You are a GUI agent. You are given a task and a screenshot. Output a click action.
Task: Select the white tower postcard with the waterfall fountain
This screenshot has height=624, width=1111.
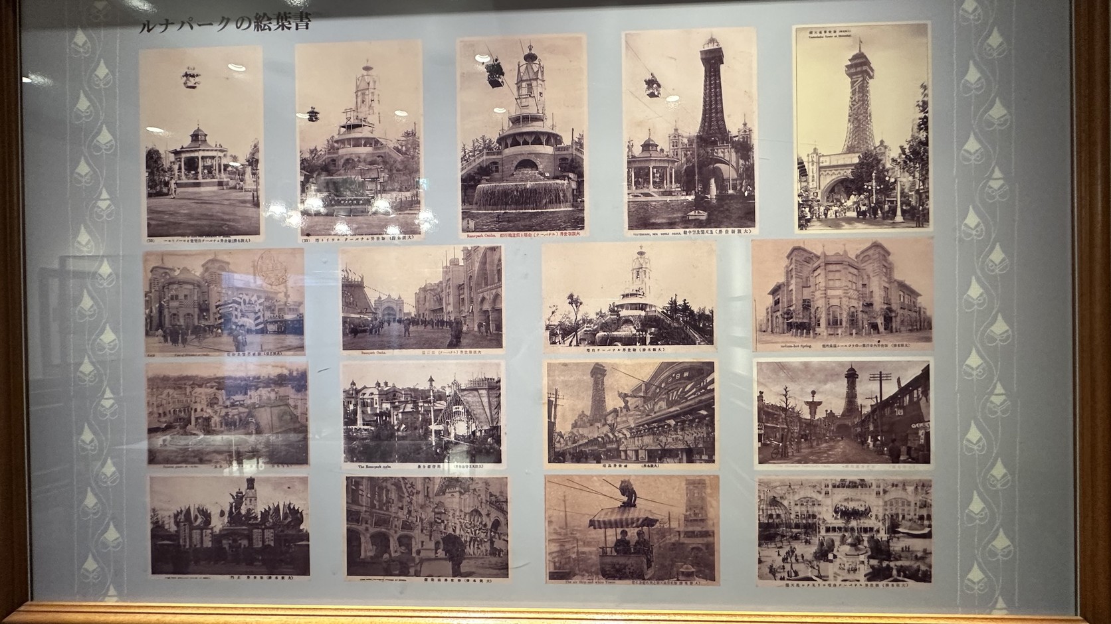coord(522,137)
